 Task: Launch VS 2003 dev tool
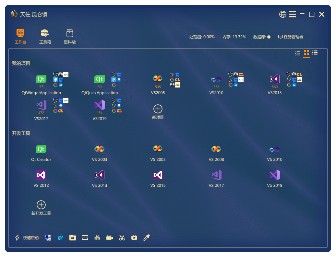pyautogui.click(x=100, y=153)
